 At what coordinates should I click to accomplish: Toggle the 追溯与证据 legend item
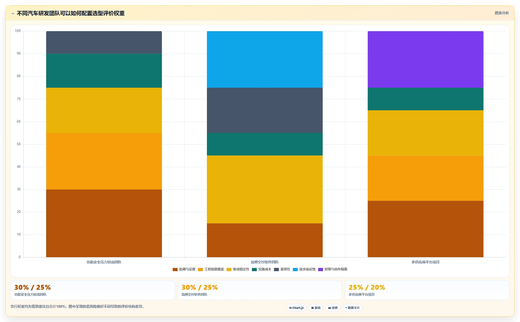click(x=184, y=269)
